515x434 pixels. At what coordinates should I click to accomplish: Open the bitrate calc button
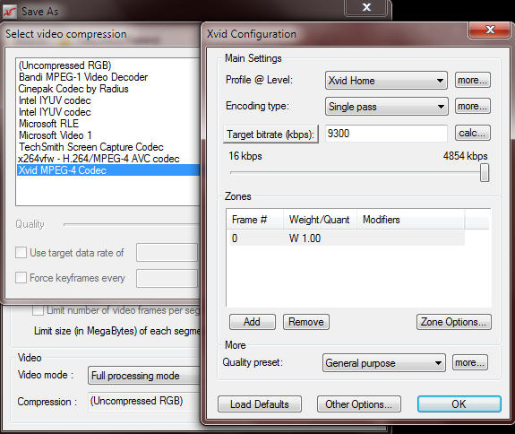tap(473, 133)
